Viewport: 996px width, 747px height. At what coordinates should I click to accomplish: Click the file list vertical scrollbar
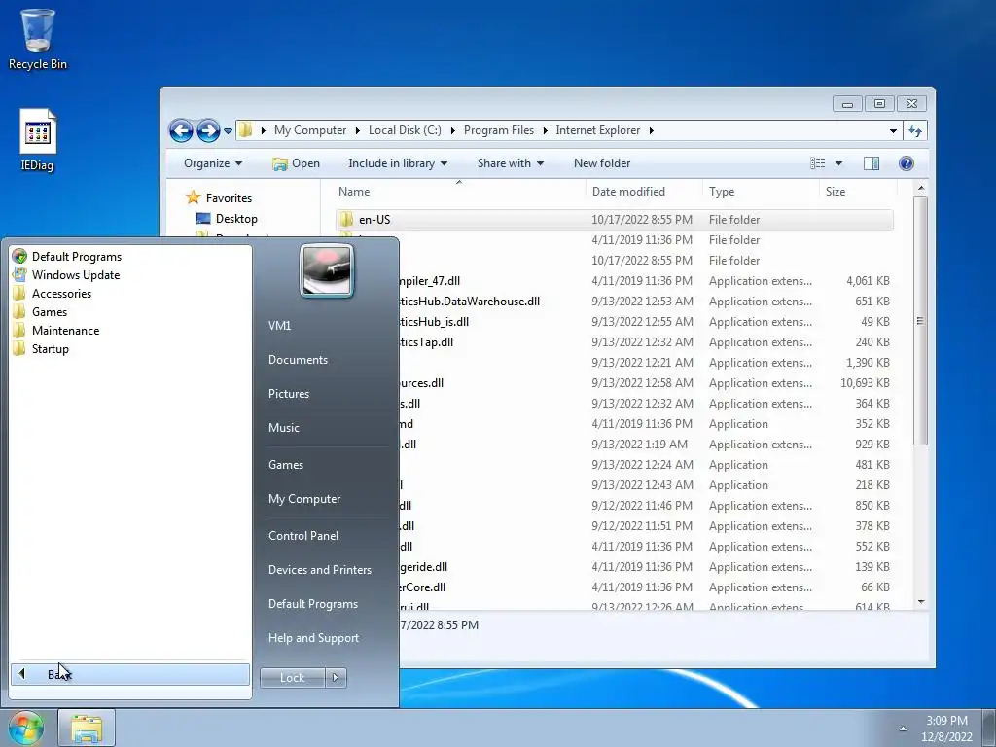pyautogui.click(x=920, y=320)
